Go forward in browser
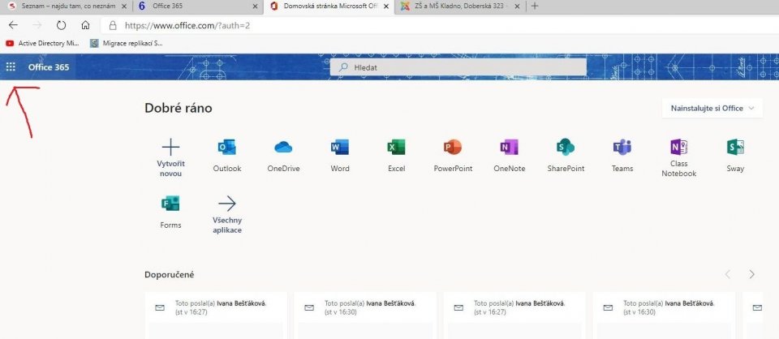Screen dimensions: 779x339 coord(37,25)
